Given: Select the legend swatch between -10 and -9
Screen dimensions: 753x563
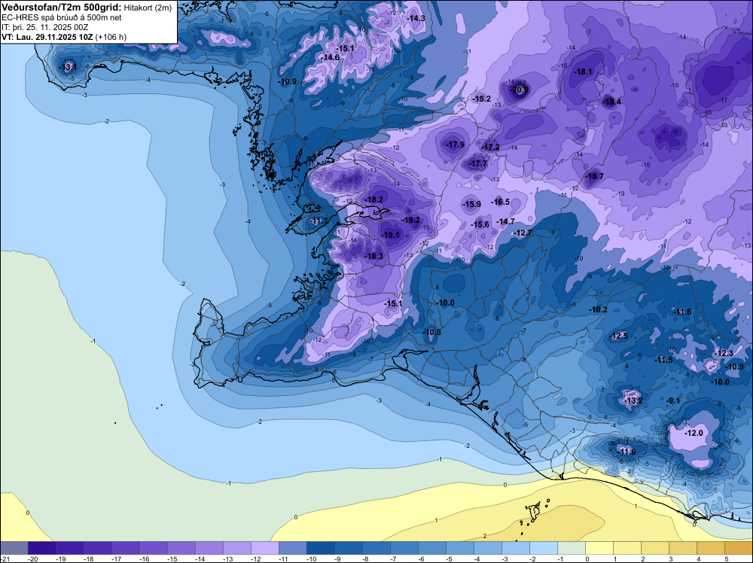Looking at the screenshot, I should coord(320,548).
